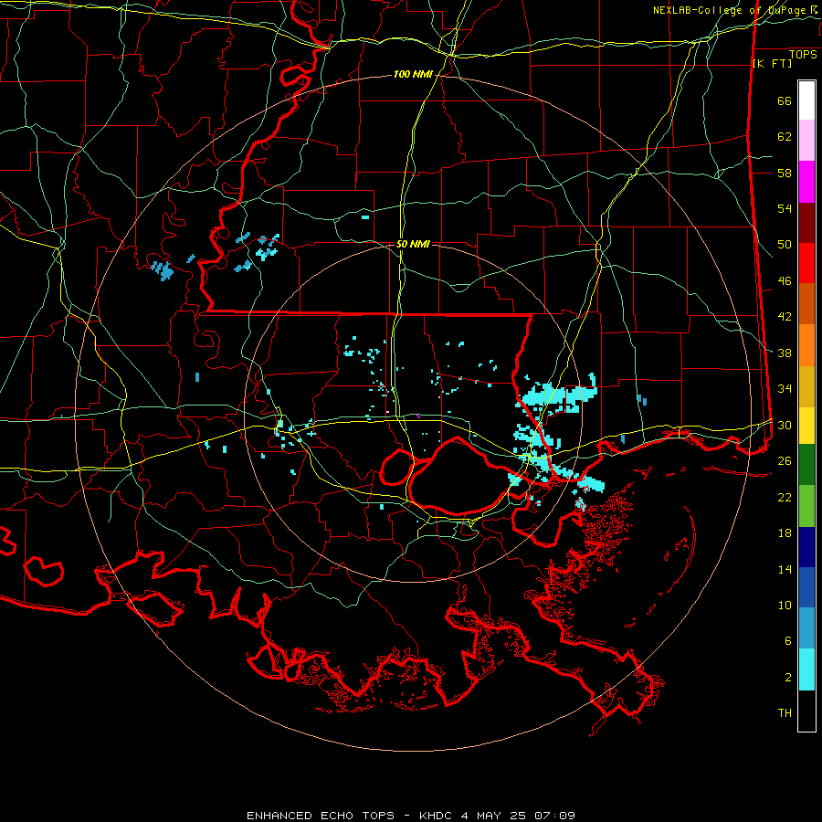822x822 pixels.
Task: Click the '46' legend value
Action: 785,281
